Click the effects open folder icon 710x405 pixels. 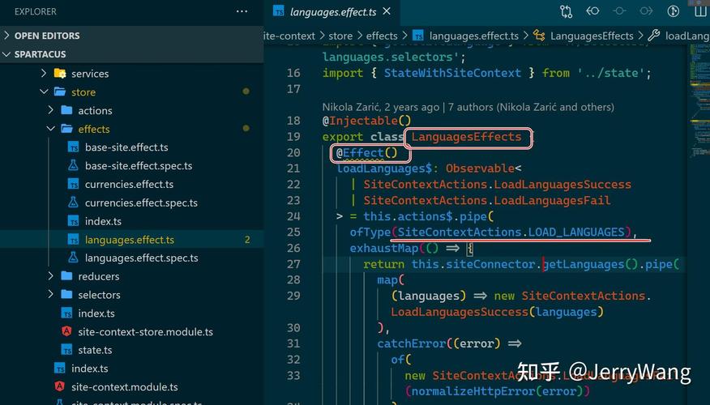(x=66, y=129)
